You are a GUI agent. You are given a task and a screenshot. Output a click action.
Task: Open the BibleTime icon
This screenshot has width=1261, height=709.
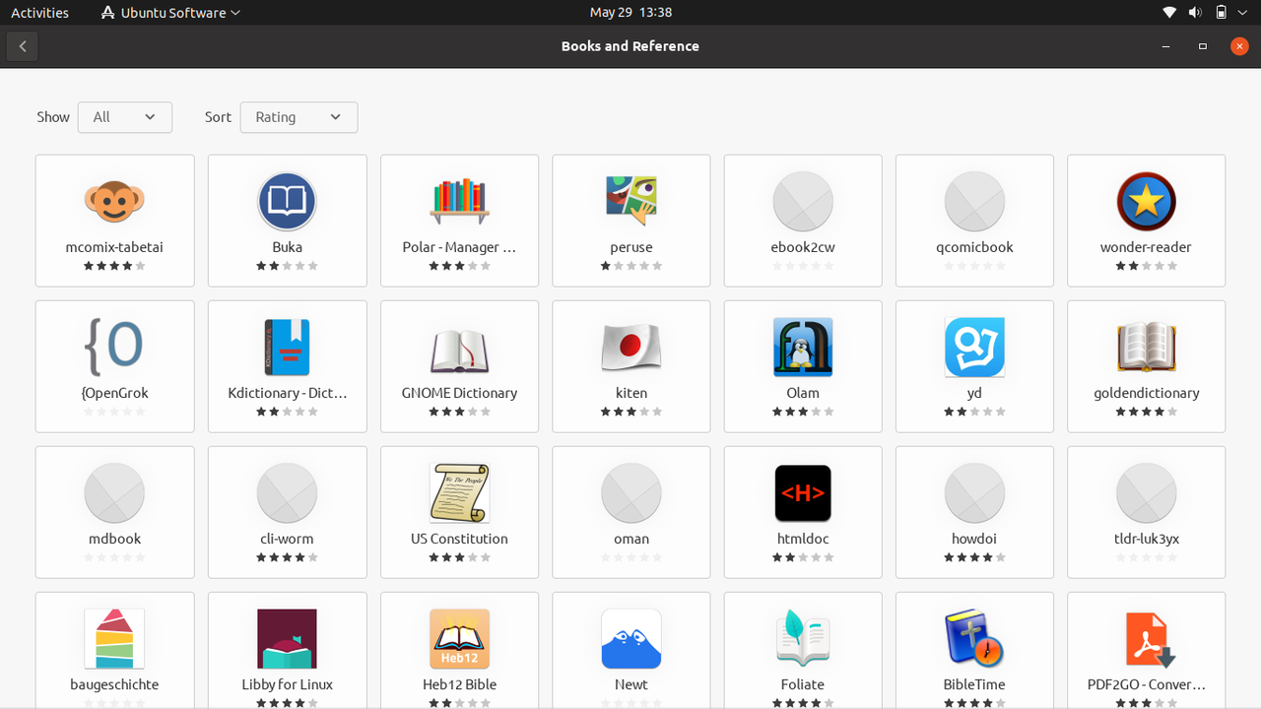click(974, 638)
